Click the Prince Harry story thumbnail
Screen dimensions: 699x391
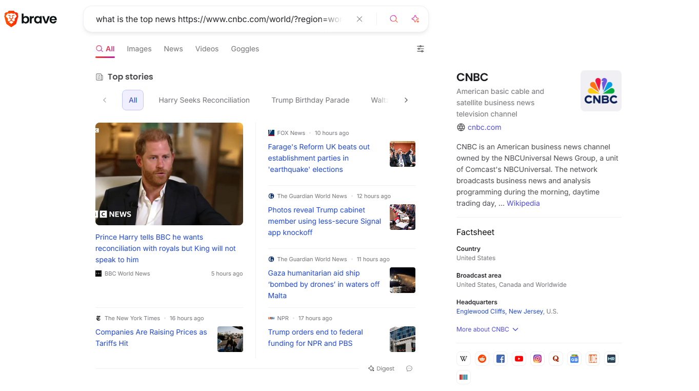[169, 174]
